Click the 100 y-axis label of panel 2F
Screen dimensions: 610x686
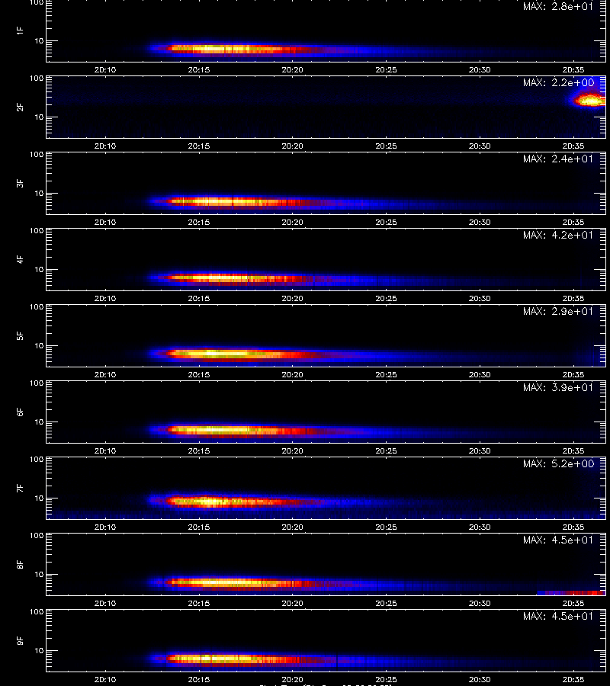(x=37, y=79)
